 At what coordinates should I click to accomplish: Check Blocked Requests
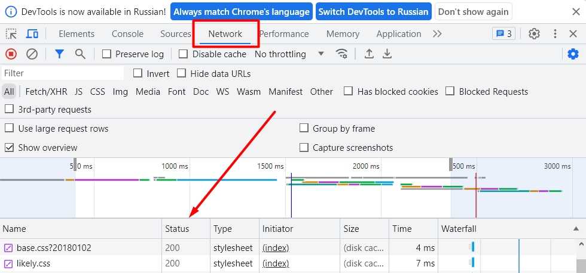(450, 91)
